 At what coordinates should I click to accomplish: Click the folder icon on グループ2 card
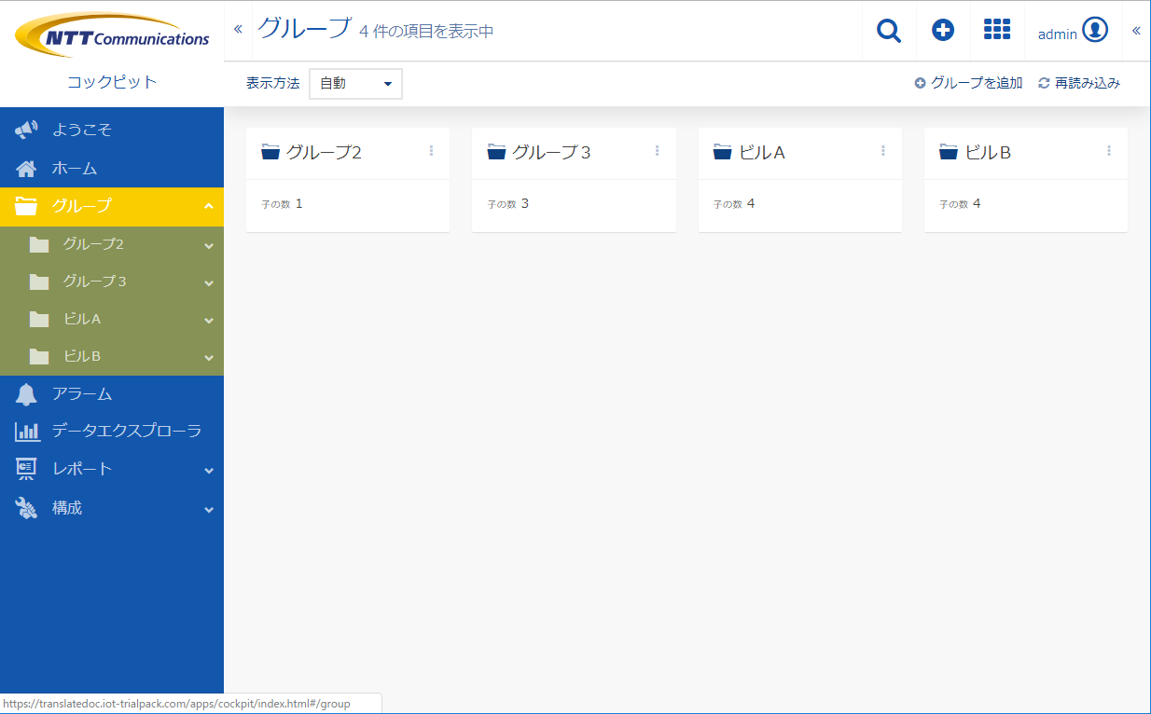click(270, 152)
